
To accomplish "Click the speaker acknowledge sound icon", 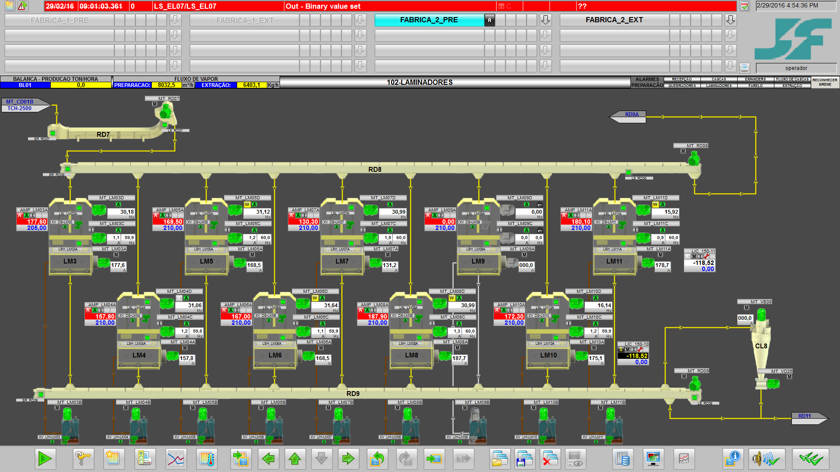I will click(766, 459).
